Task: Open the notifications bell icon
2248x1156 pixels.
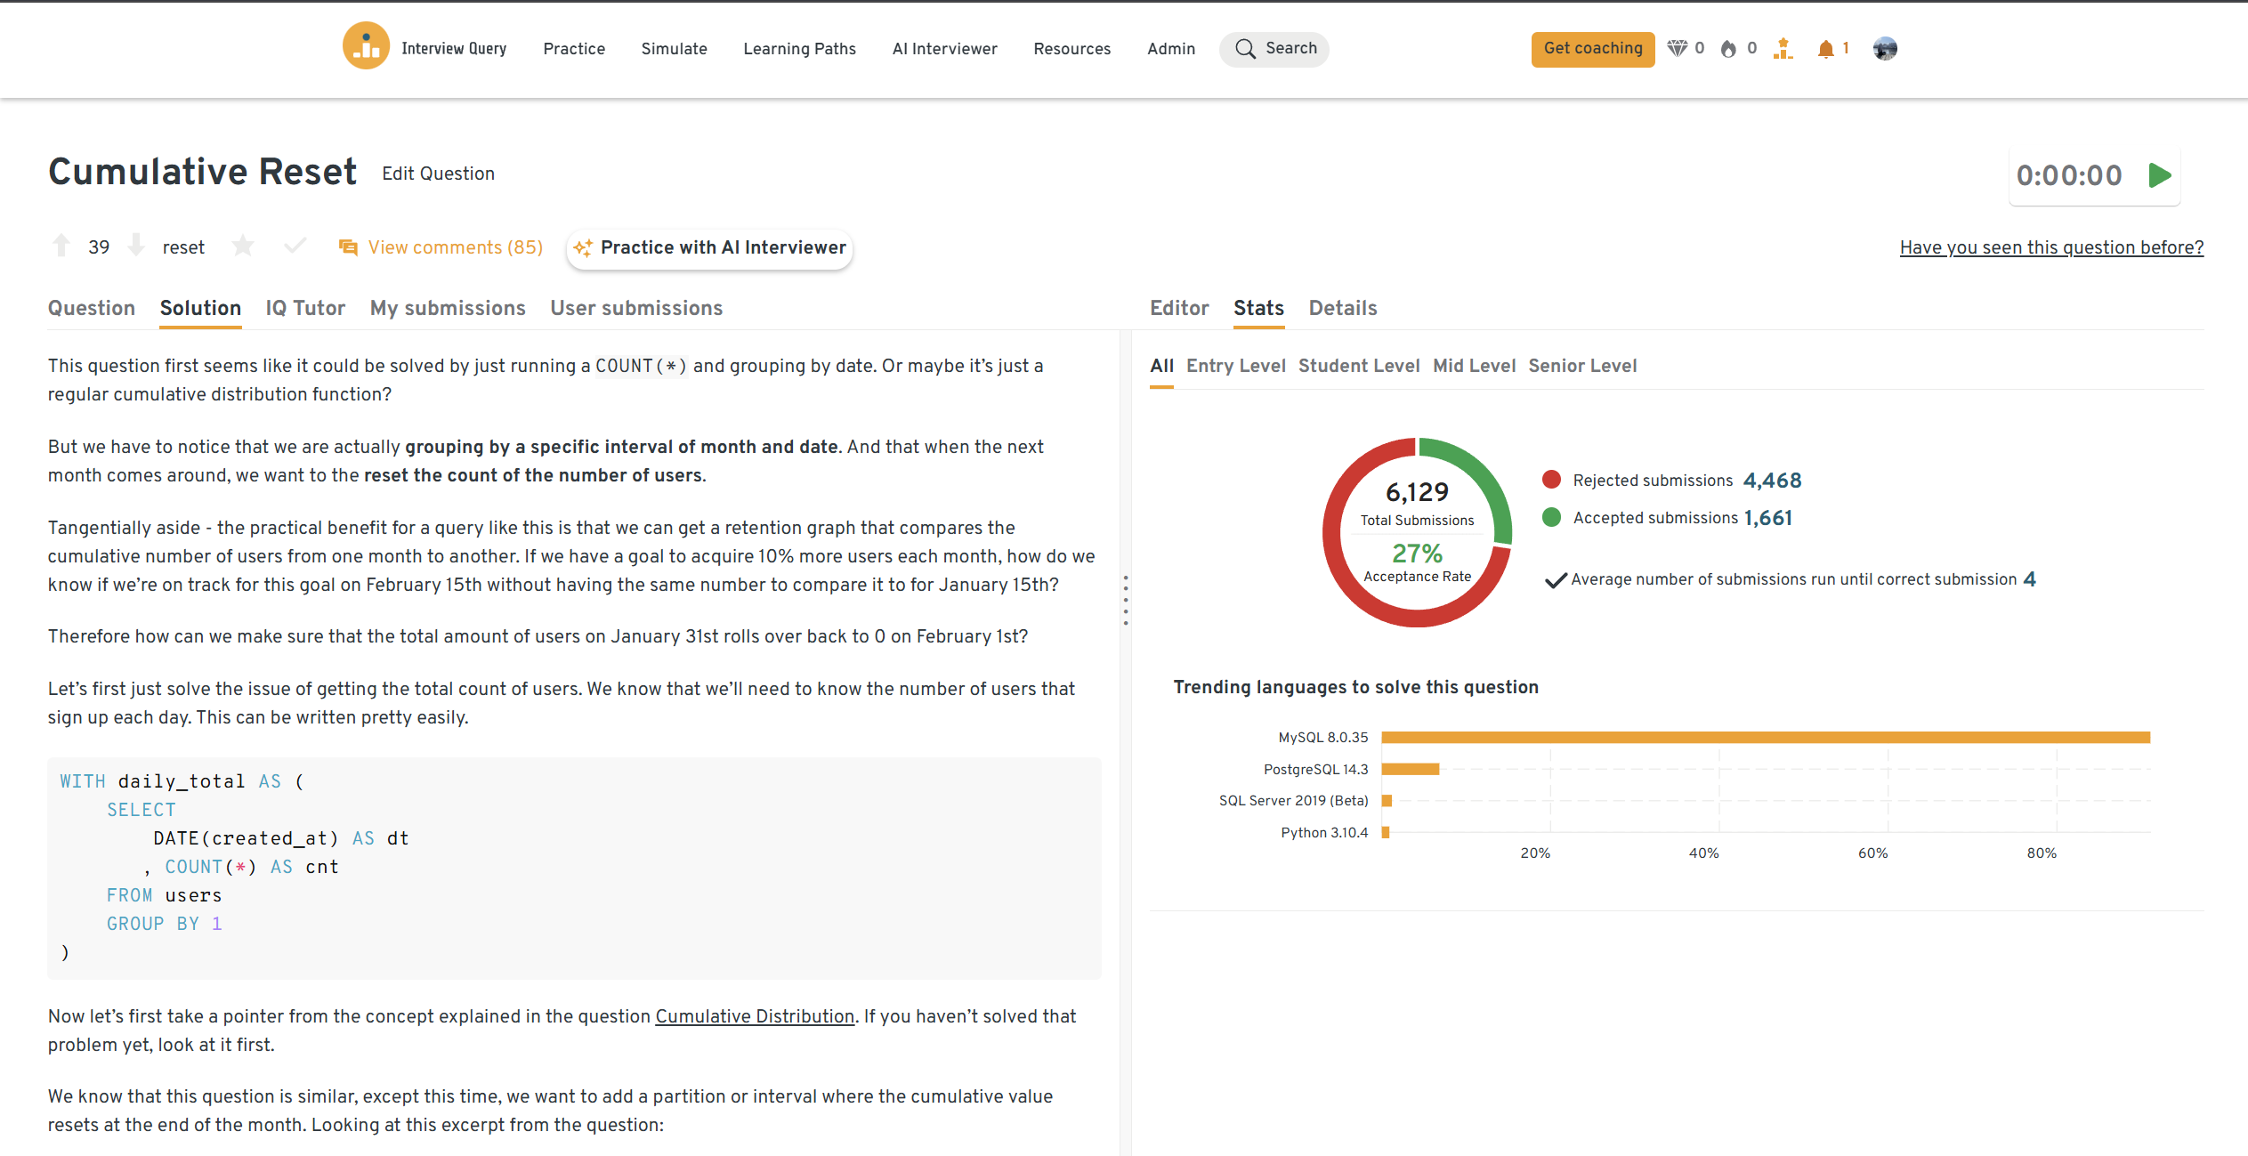Action: coord(1825,49)
